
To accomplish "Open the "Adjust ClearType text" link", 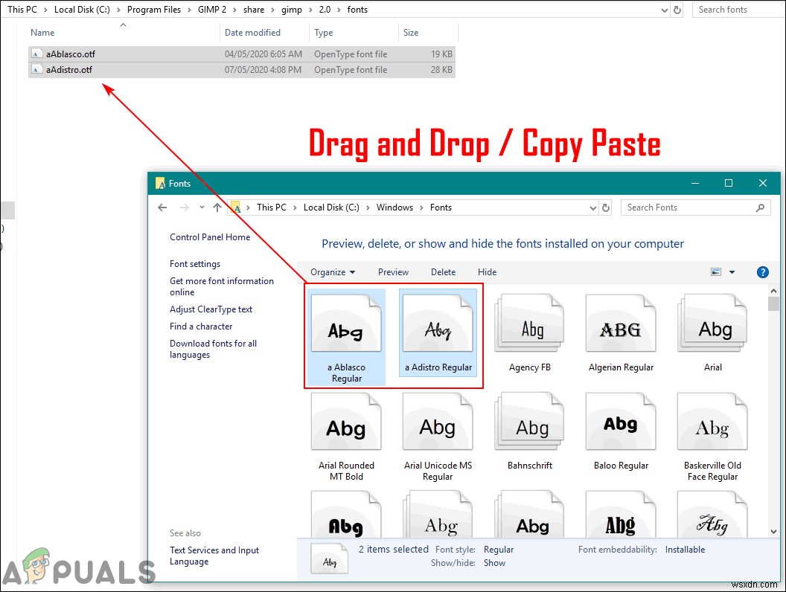I will coord(211,309).
